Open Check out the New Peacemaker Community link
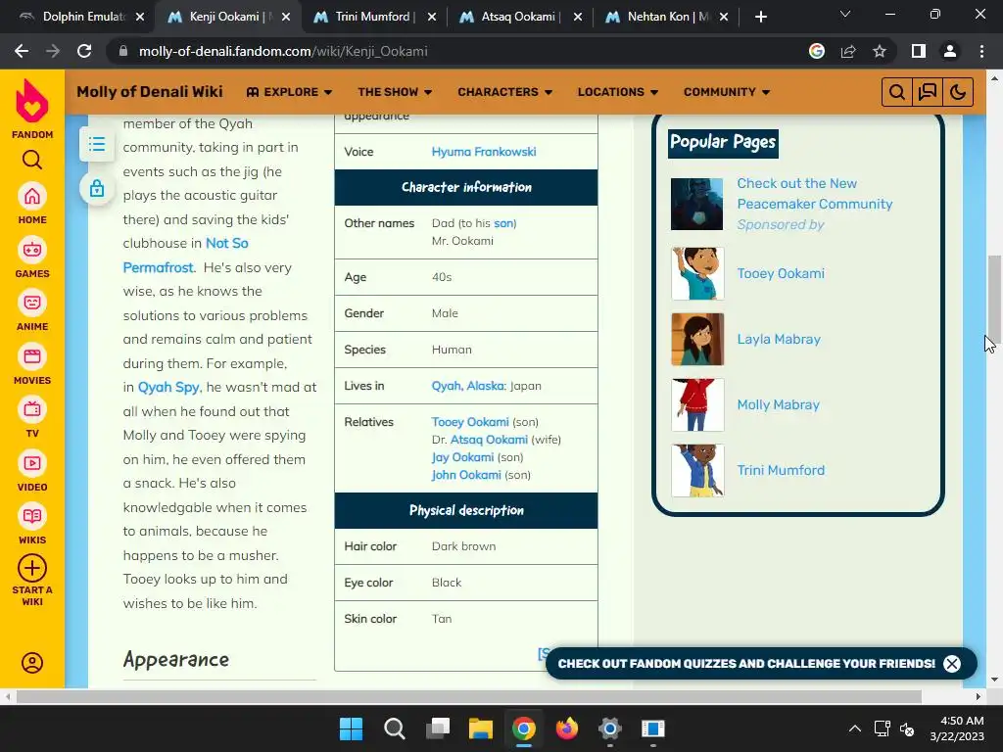This screenshot has width=1003, height=752. click(814, 194)
